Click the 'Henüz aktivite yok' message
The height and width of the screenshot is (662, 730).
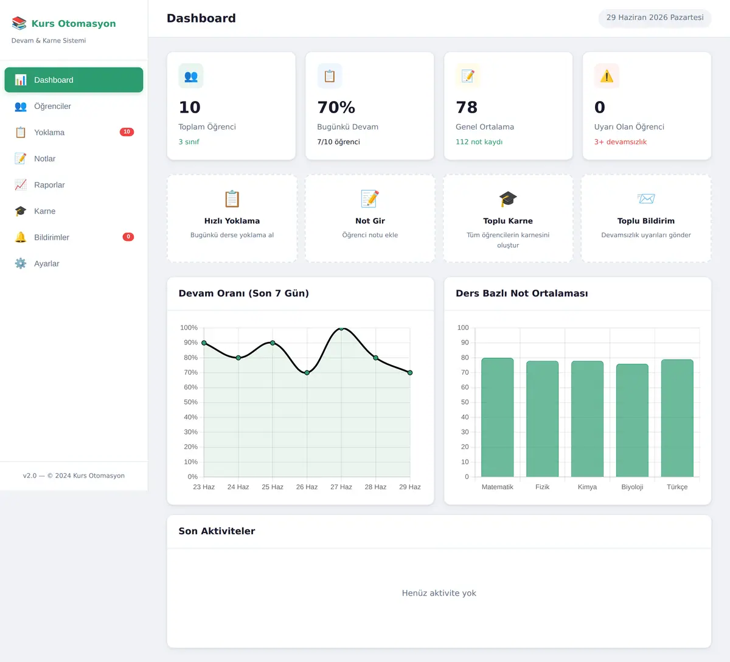point(439,593)
